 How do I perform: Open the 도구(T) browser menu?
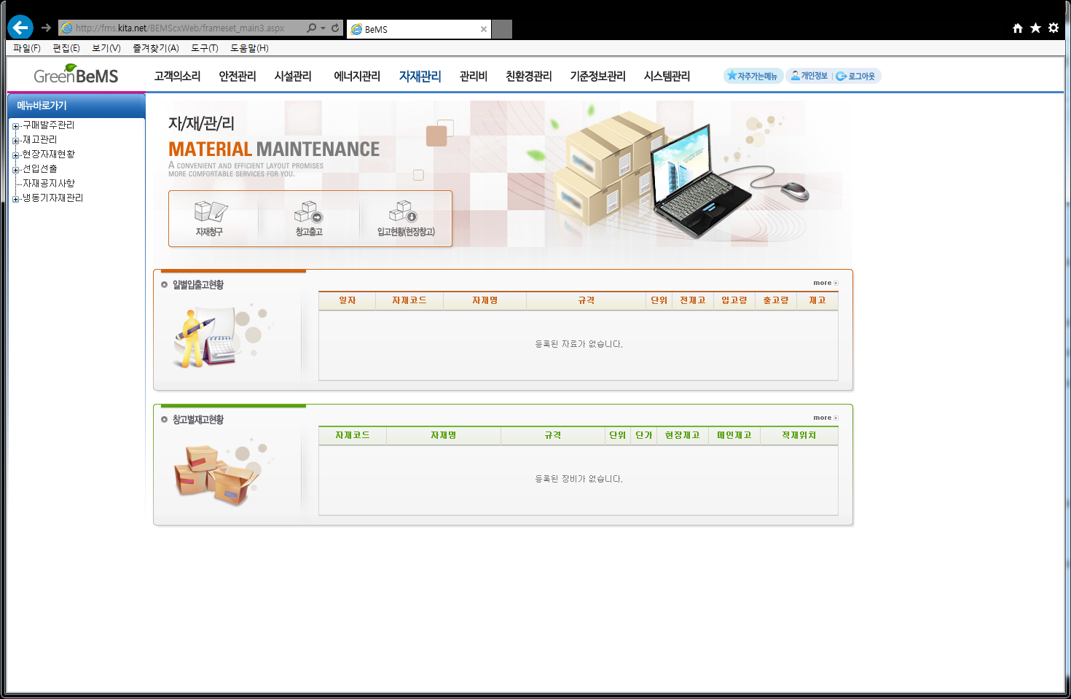point(205,48)
